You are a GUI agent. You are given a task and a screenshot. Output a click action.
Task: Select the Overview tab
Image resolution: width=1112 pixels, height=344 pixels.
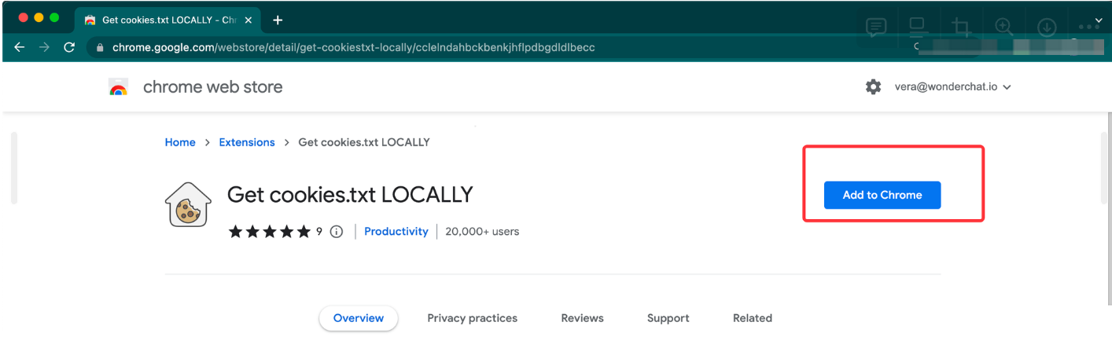[359, 318]
